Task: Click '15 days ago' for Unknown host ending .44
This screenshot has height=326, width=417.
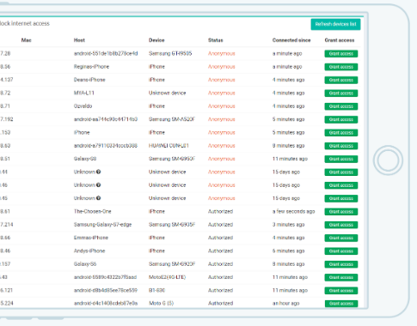Action: 286,172
